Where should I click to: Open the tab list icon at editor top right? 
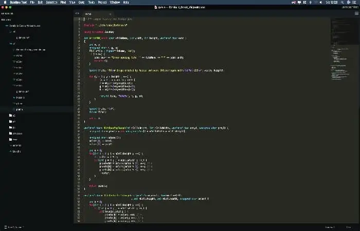[x=356, y=13]
